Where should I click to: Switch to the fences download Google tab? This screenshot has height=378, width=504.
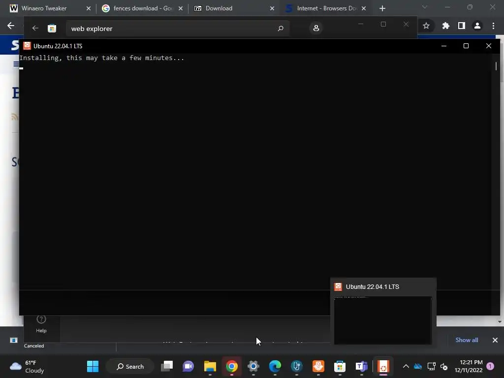(142, 8)
